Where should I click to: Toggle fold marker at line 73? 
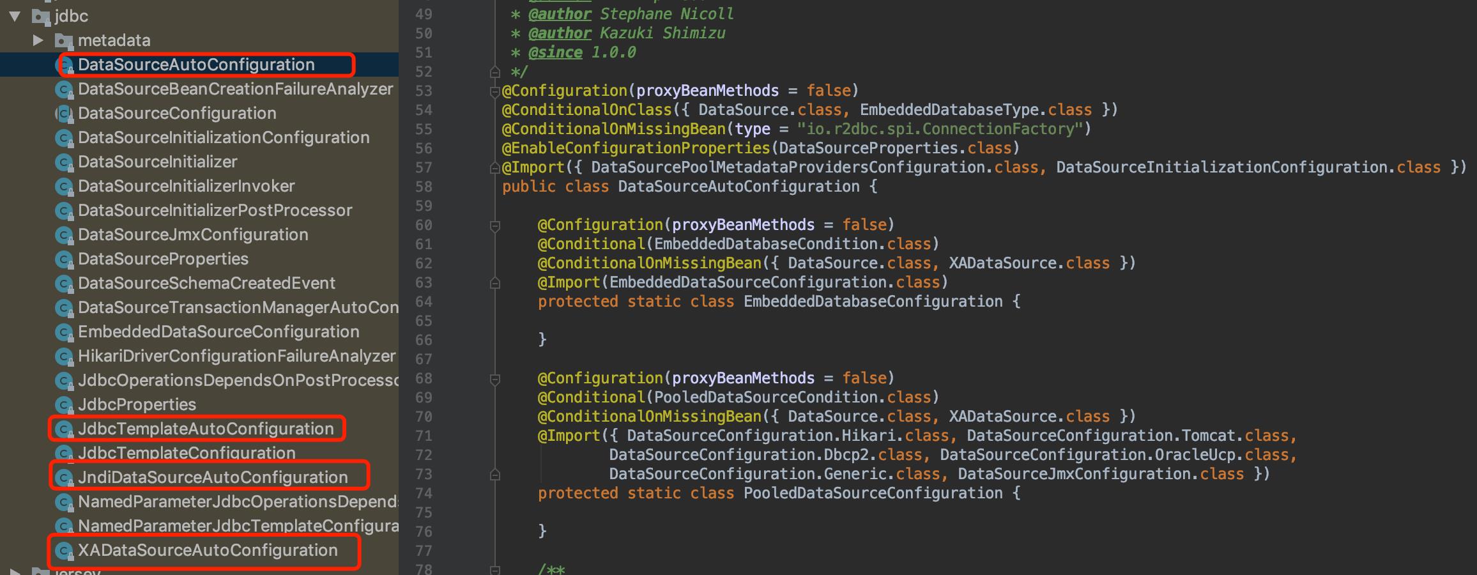click(x=494, y=475)
